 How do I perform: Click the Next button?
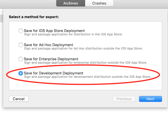point(150,99)
